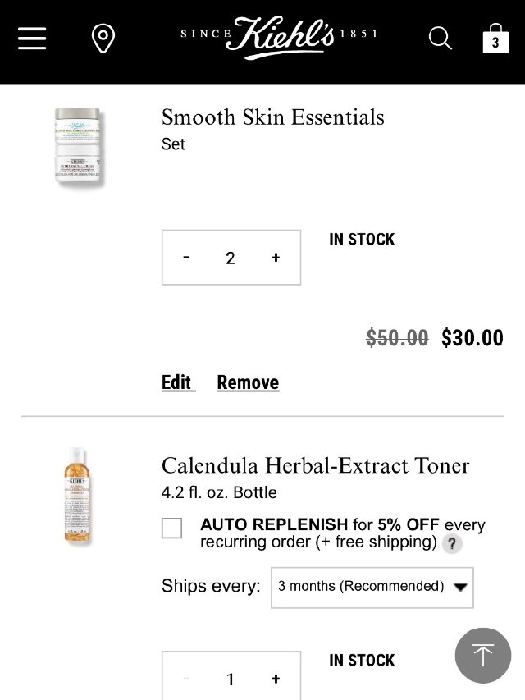Image resolution: width=525 pixels, height=700 pixels.
Task: Remove Smooth Skin Essentials from bag
Action: click(x=248, y=382)
